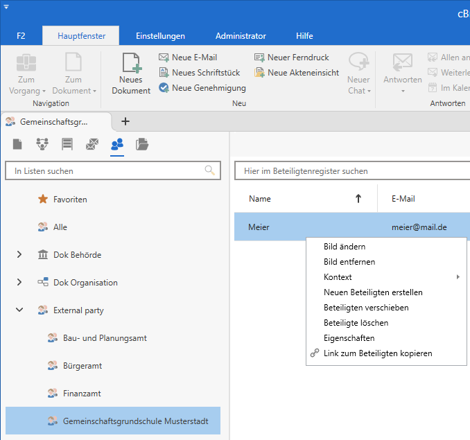Sort by the Name column header
This screenshot has width=470, height=440.
tap(306, 199)
